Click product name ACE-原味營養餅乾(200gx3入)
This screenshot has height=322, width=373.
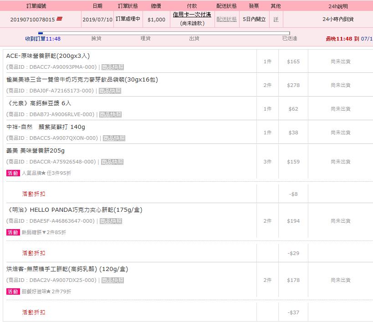(48, 56)
